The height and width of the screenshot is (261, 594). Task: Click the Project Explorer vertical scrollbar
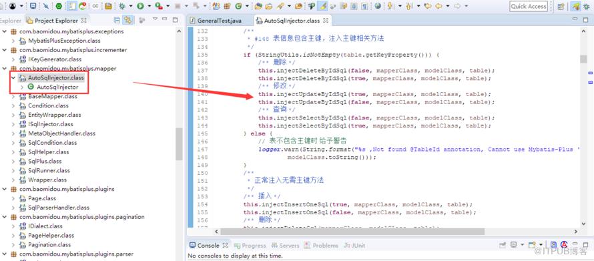[179, 144]
